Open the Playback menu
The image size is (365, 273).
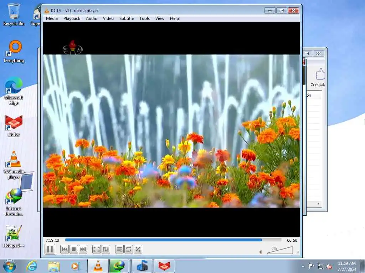72,18
